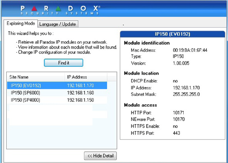The width and height of the screenshot is (228, 163).
Task: Click the Mac Address value 00:19:BA:01:6F:44
Action: (x=190, y=50)
